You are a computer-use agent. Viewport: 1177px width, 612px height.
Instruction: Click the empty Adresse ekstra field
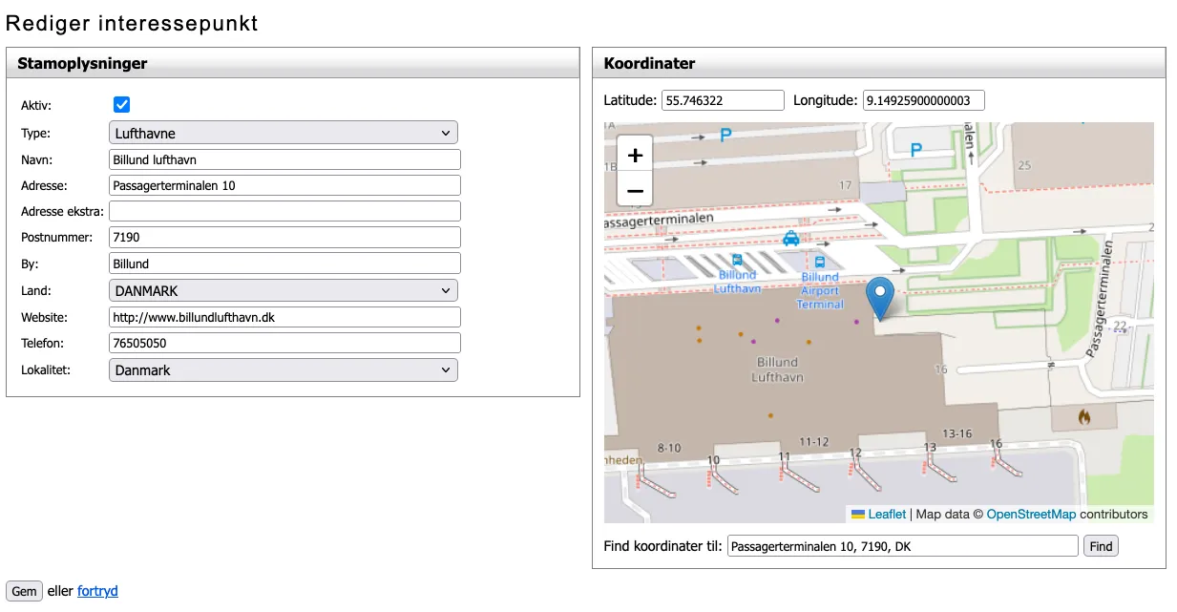[x=285, y=211]
